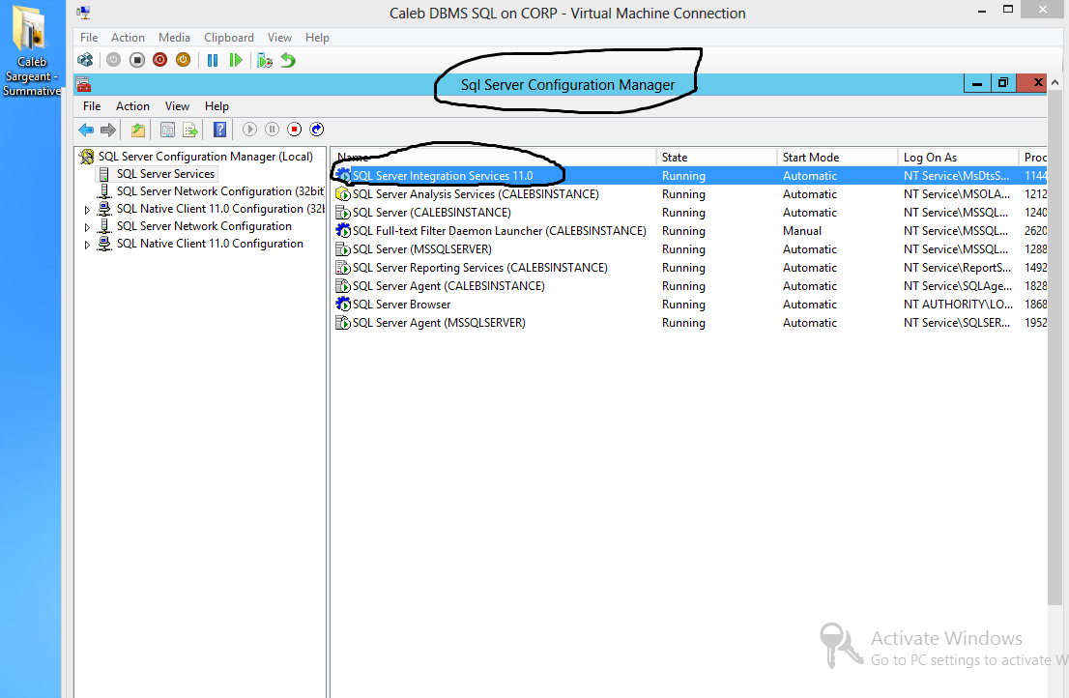The image size is (1069, 698).
Task: Shut down the VM red icon
Action: pos(160,60)
